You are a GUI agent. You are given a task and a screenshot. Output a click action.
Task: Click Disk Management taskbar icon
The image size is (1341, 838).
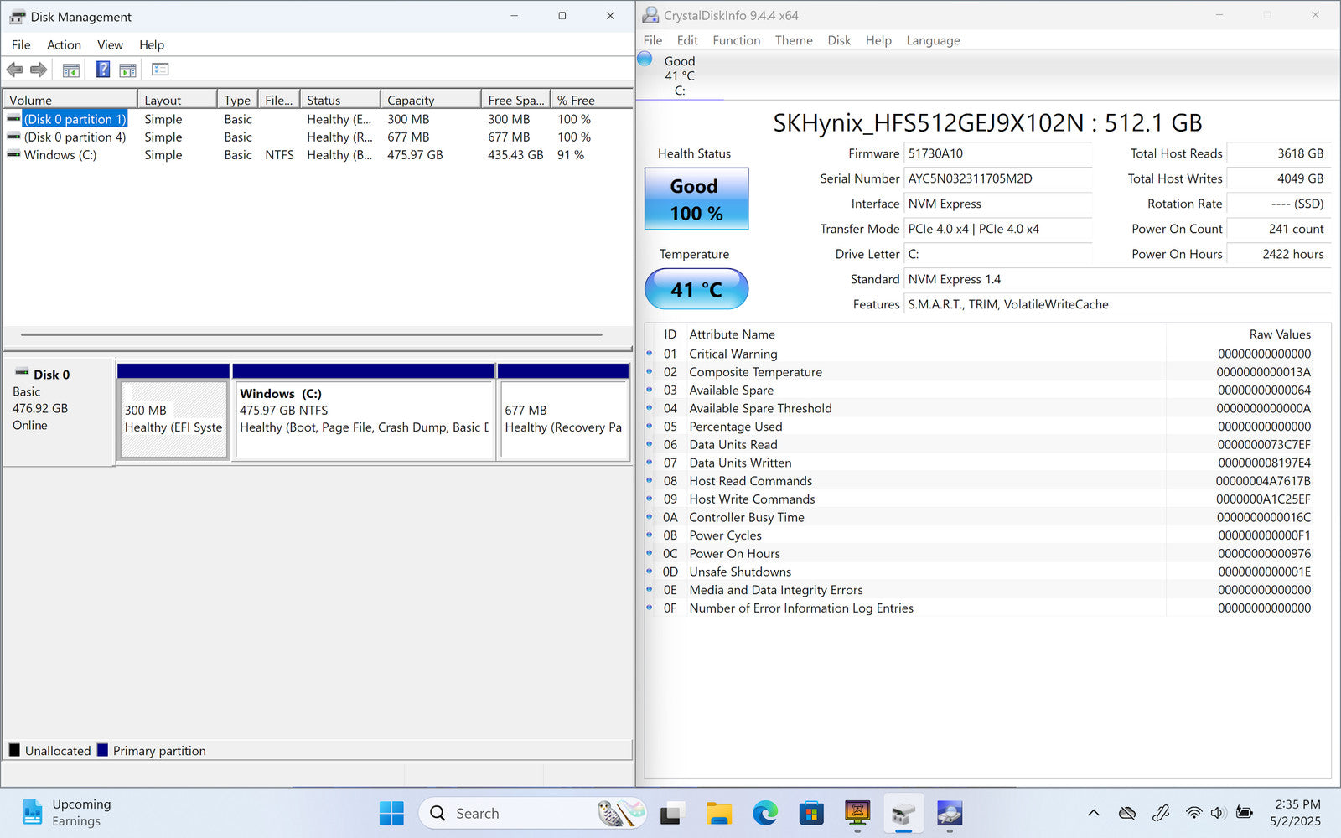pyautogui.click(x=903, y=813)
